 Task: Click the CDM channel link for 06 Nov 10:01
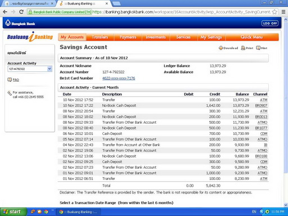point(264,134)
